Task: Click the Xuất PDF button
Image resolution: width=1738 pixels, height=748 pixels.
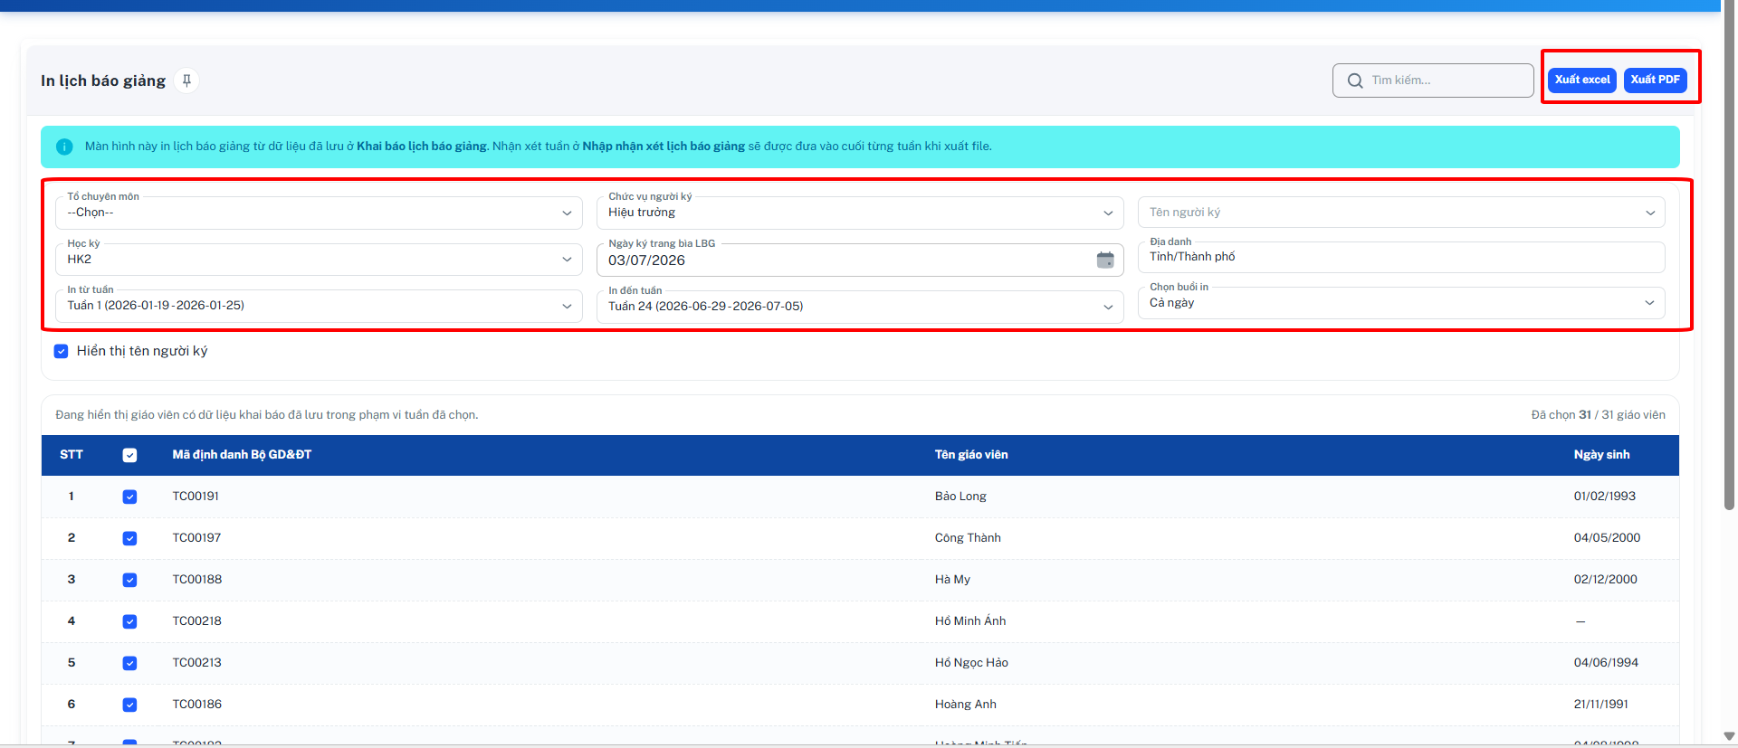Action: pyautogui.click(x=1655, y=80)
